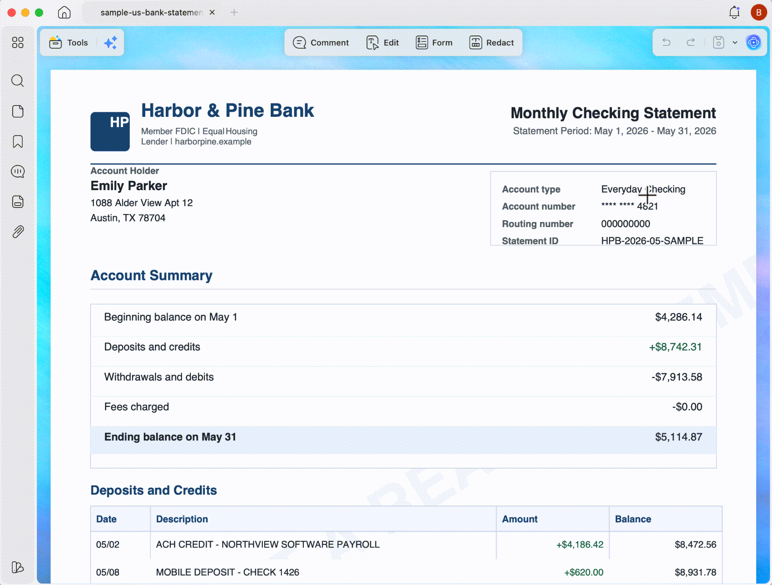Click account holder name Emily Parker

click(x=129, y=186)
